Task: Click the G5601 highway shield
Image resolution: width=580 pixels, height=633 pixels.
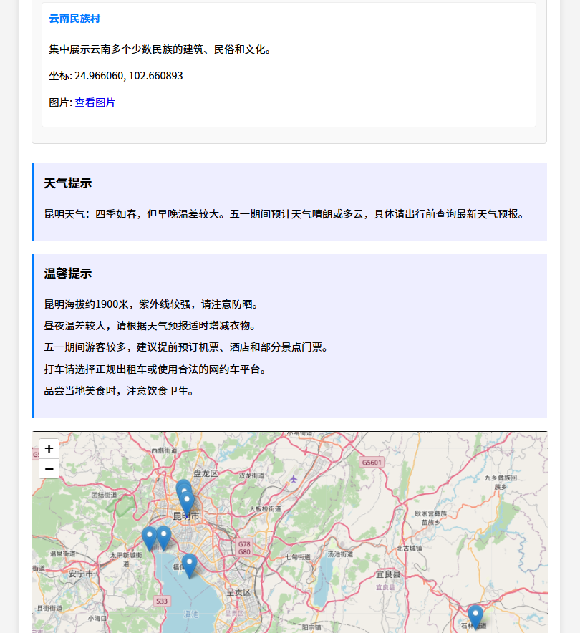Action: pos(372,463)
